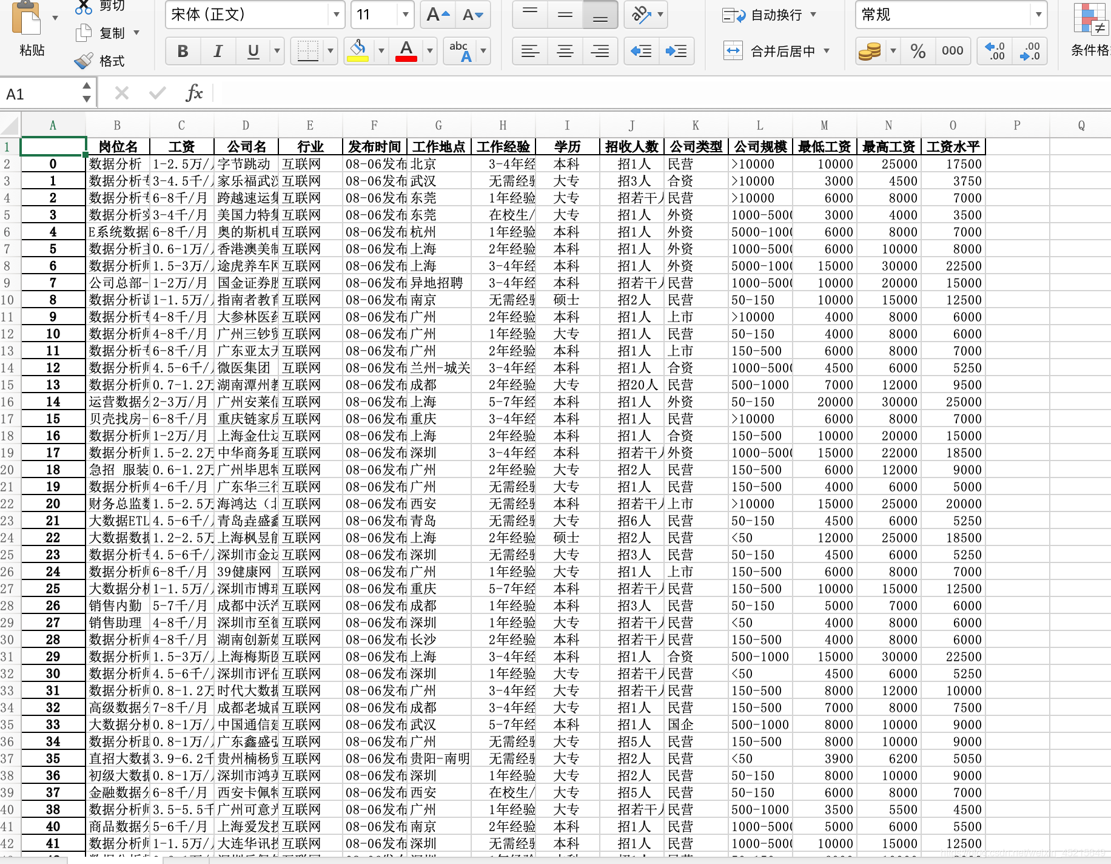Click the 公司规模 header cell
This screenshot has width=1111, height=864.
tap(760, 147)
